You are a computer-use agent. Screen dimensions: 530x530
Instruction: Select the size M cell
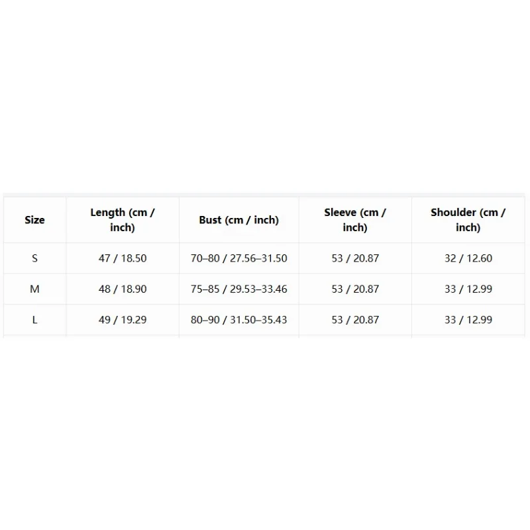(35, 289)
